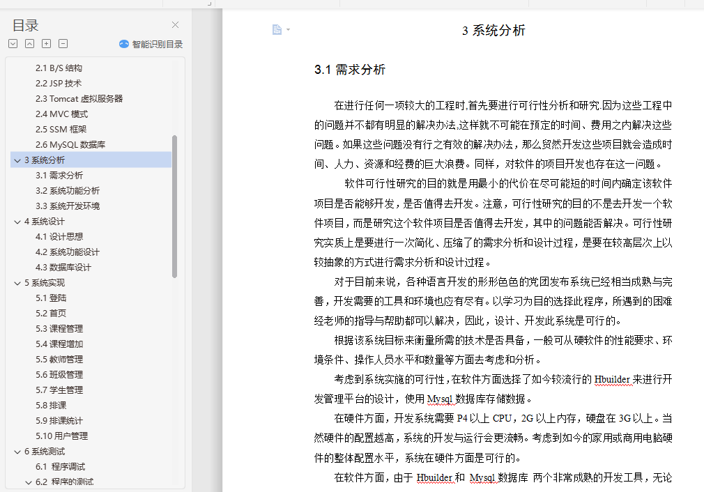The image size is (704, 492).
Task: Select 4 系统设计 chapter in outline
Action: coord(45,222)
